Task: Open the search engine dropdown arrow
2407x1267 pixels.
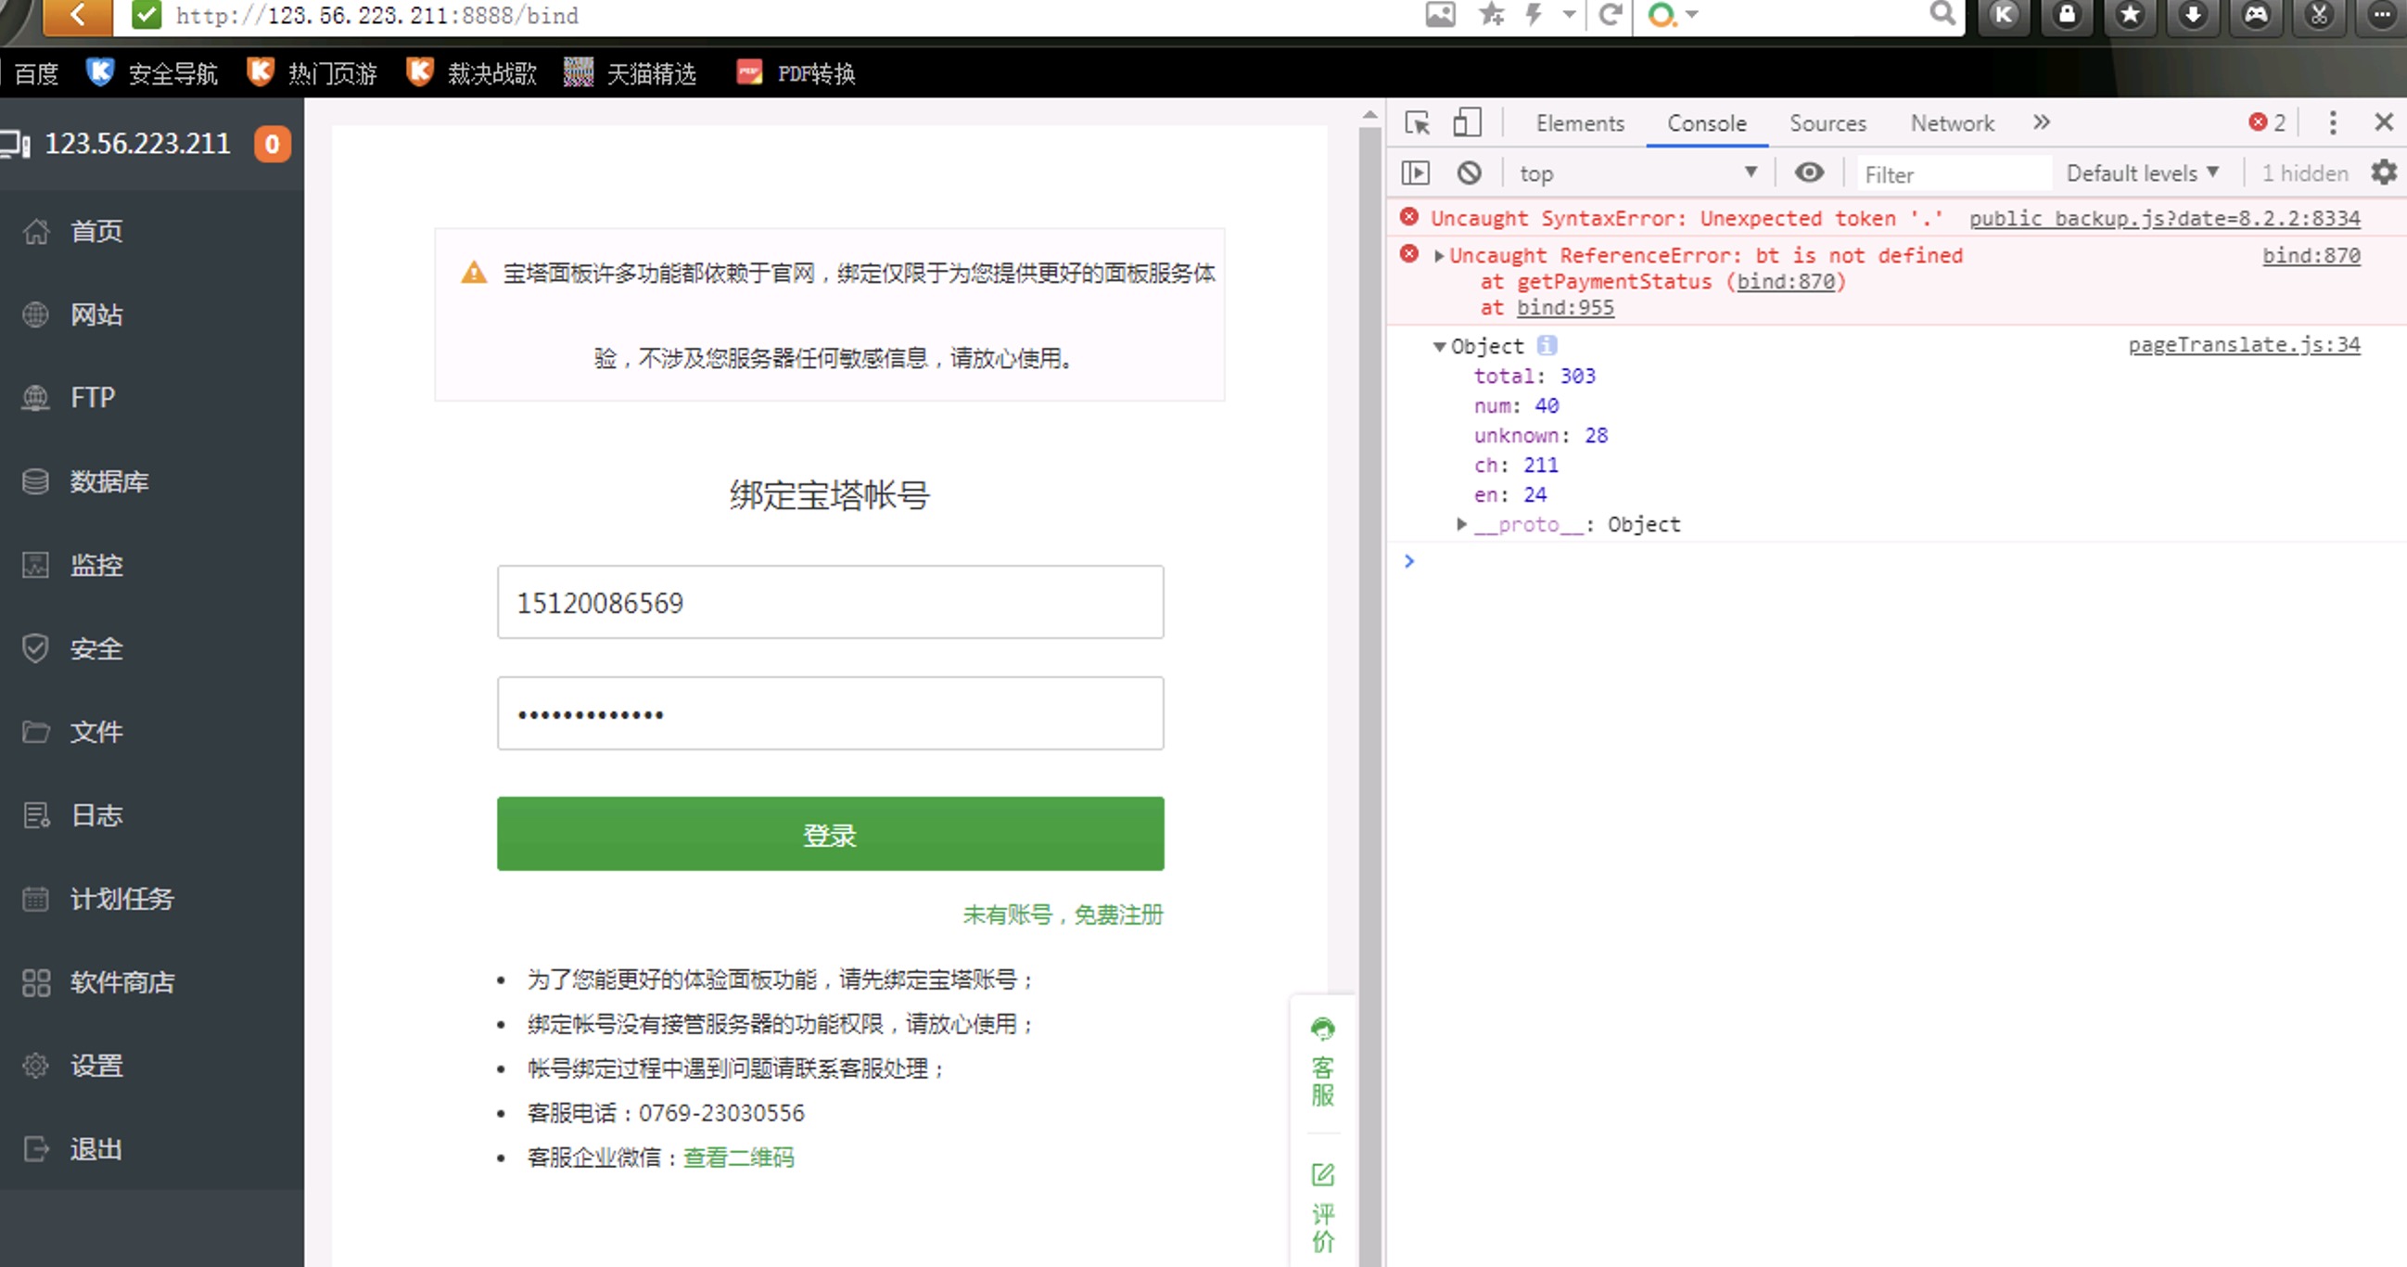Action: pos(1692,15)
